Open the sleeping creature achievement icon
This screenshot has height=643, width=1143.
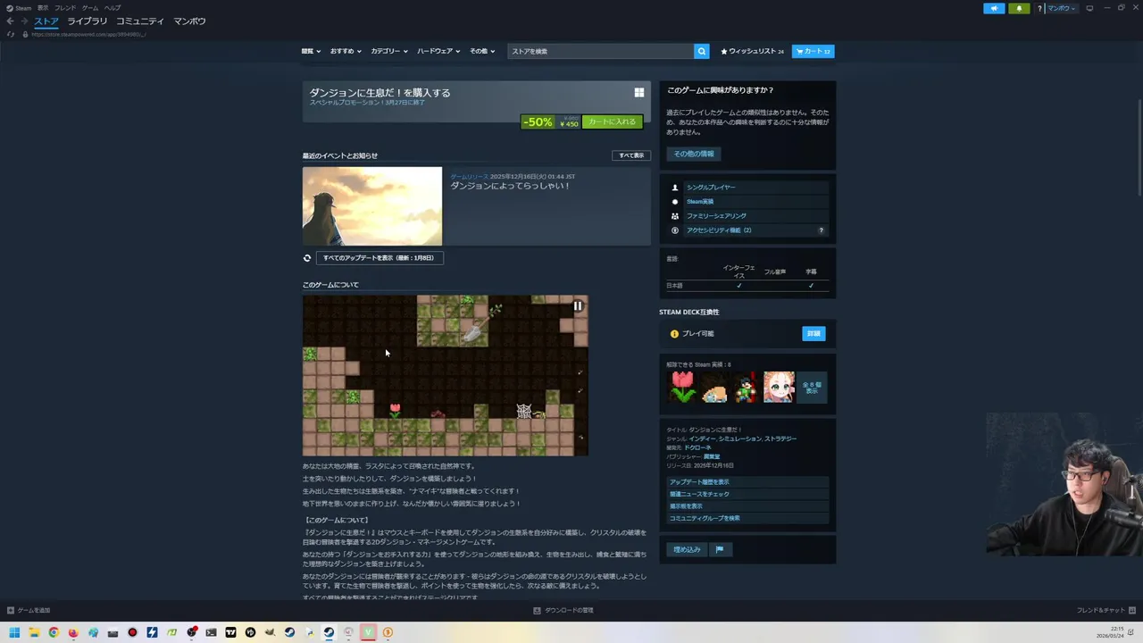[714, 388]
